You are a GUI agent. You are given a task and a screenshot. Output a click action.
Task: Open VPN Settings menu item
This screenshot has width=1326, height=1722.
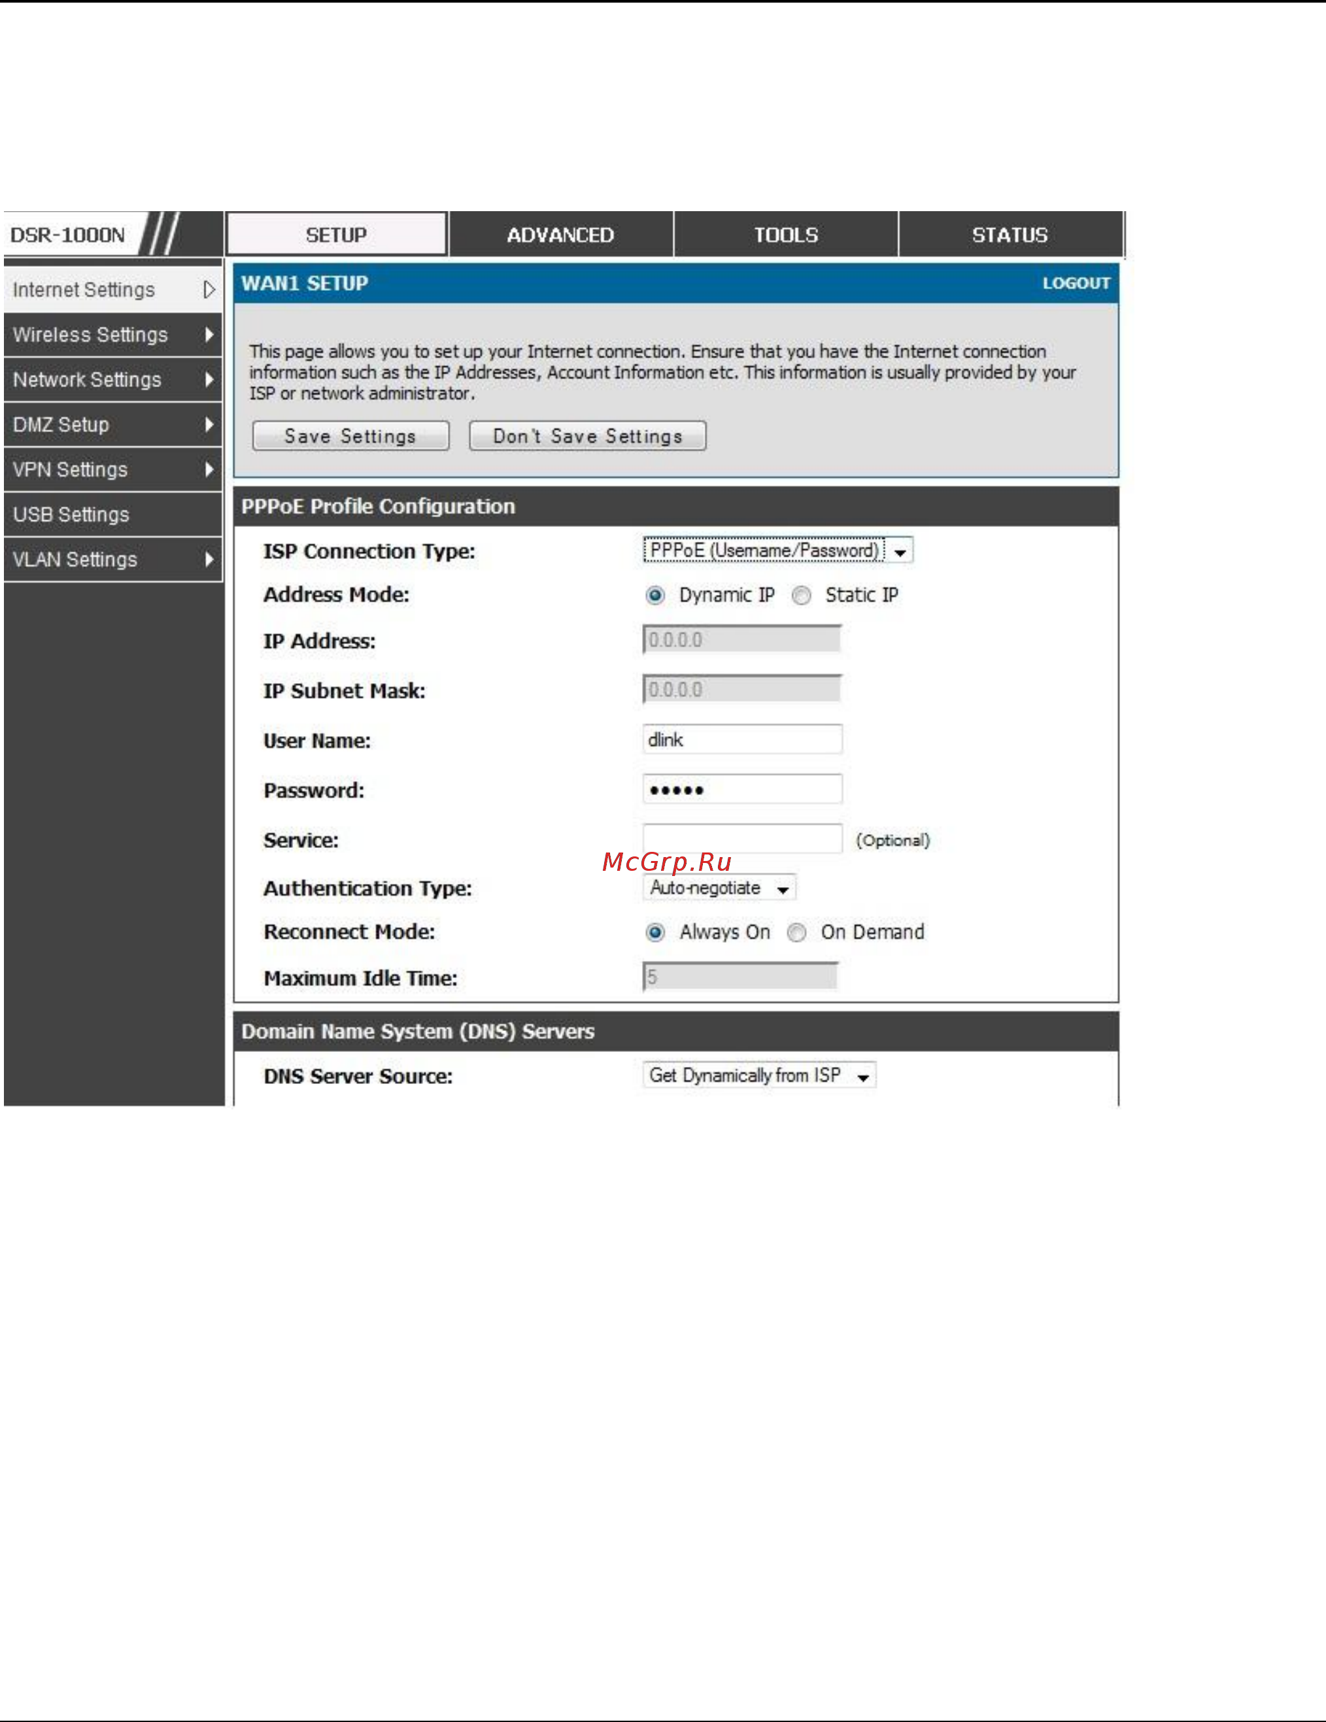click(x=112, y=469)
